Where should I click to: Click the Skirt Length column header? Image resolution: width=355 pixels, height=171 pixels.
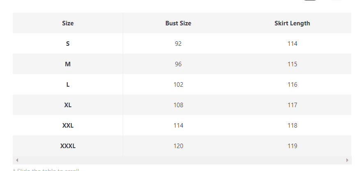292,23
